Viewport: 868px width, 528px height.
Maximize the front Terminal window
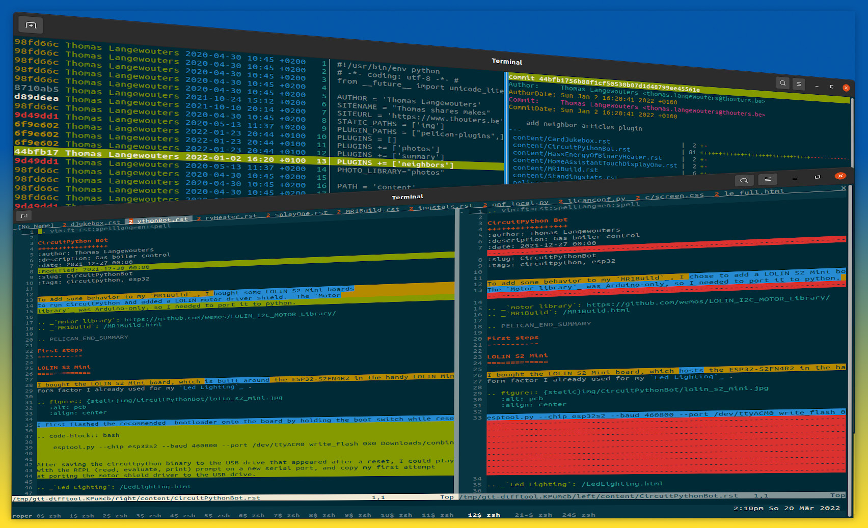818,177
